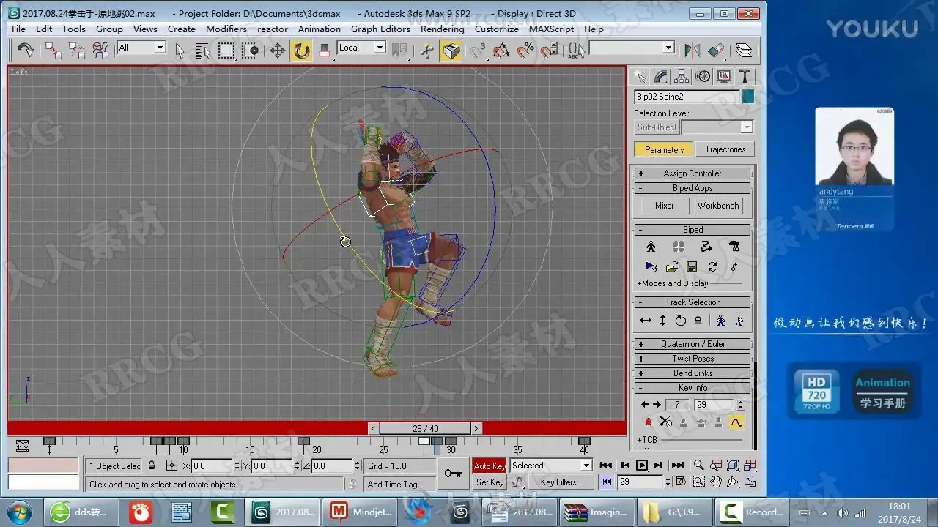Expand the Assign Controller rollout

tap(693, 173)
